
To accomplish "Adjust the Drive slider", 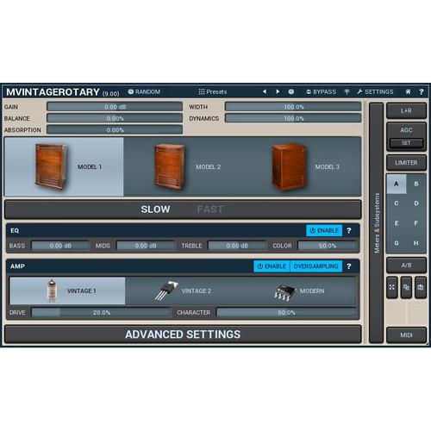I will click(x=101, y=312).
